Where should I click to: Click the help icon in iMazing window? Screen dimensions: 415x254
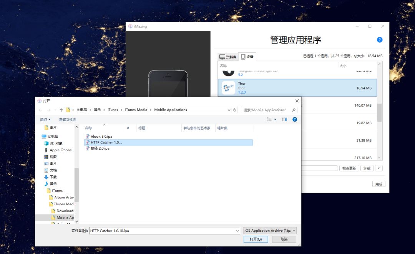[380, 40]
